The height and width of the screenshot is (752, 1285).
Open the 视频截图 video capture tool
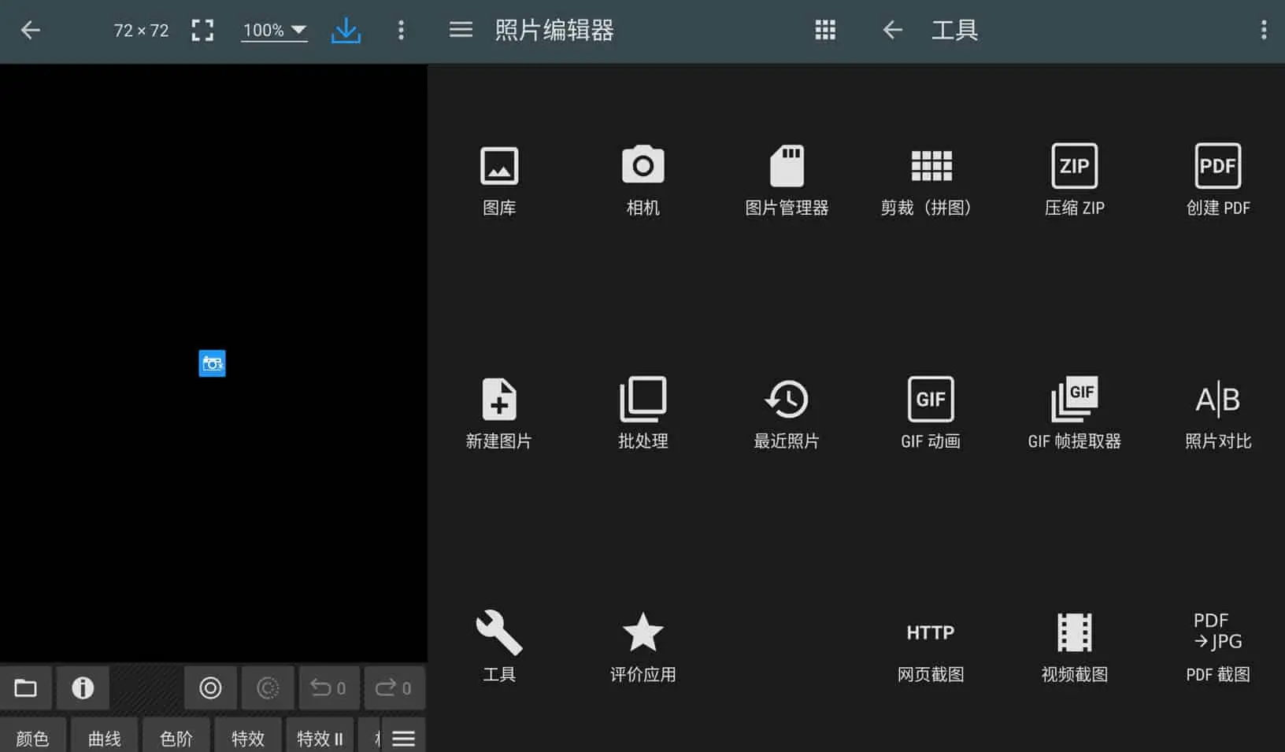pyautogui.click(x=1074, y=645)
